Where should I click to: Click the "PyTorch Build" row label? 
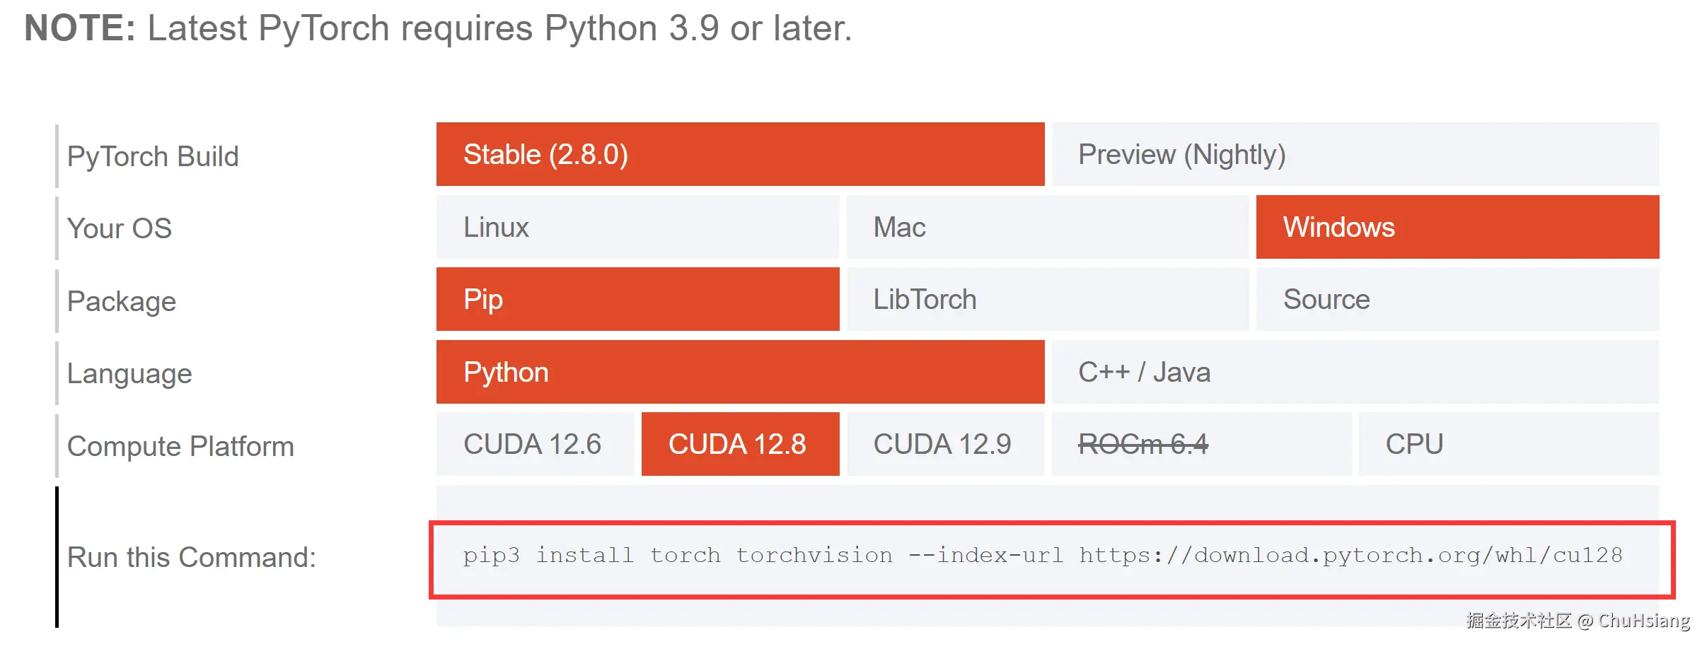click(x=153, y=156)
